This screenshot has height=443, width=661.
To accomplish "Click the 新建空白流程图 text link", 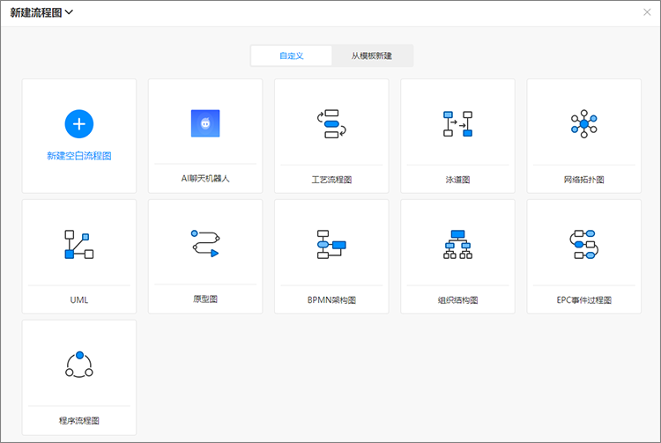I will [x=79, y=156].
